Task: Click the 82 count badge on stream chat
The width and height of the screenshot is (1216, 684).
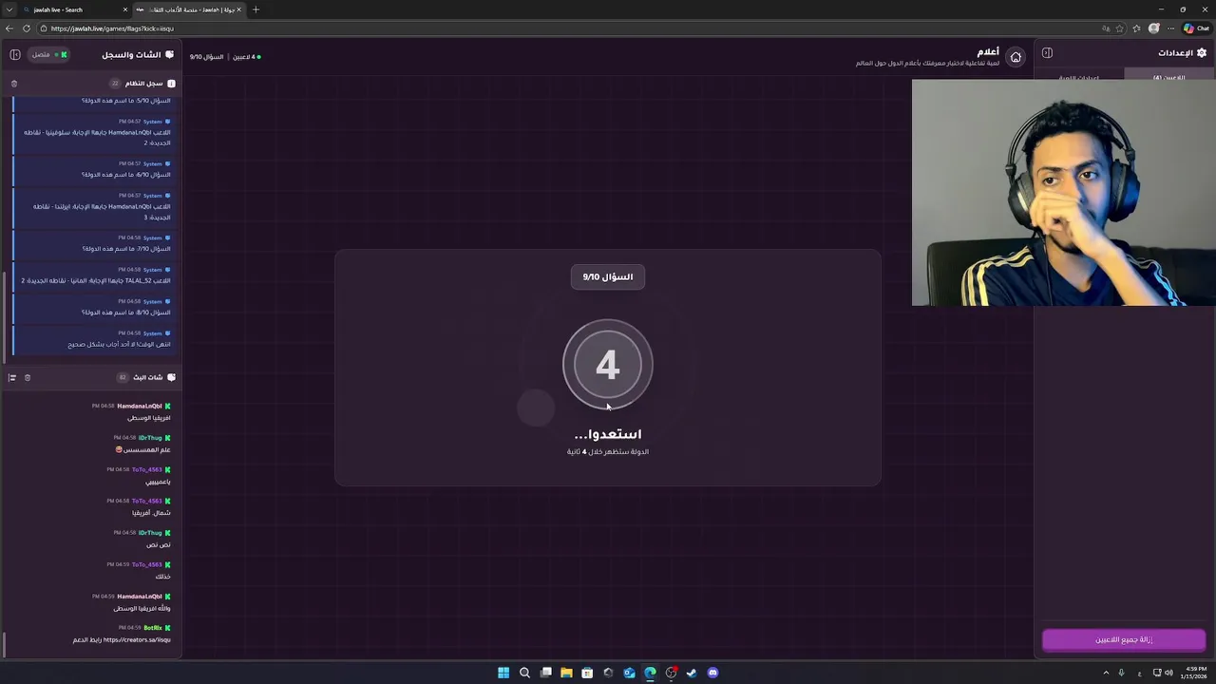Action: [x=123, y=377]
